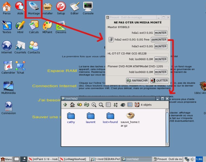This screenshot has height=162, width=206.
Task: Toggle the list details view icon
Action: pos(108,105)
